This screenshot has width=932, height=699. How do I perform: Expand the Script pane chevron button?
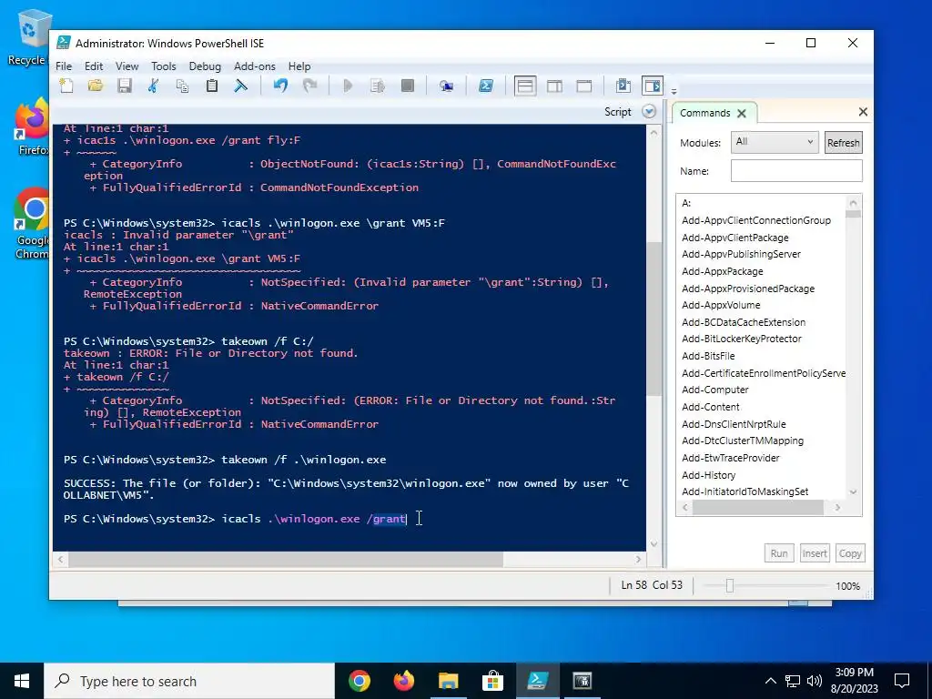click(649, 112)
